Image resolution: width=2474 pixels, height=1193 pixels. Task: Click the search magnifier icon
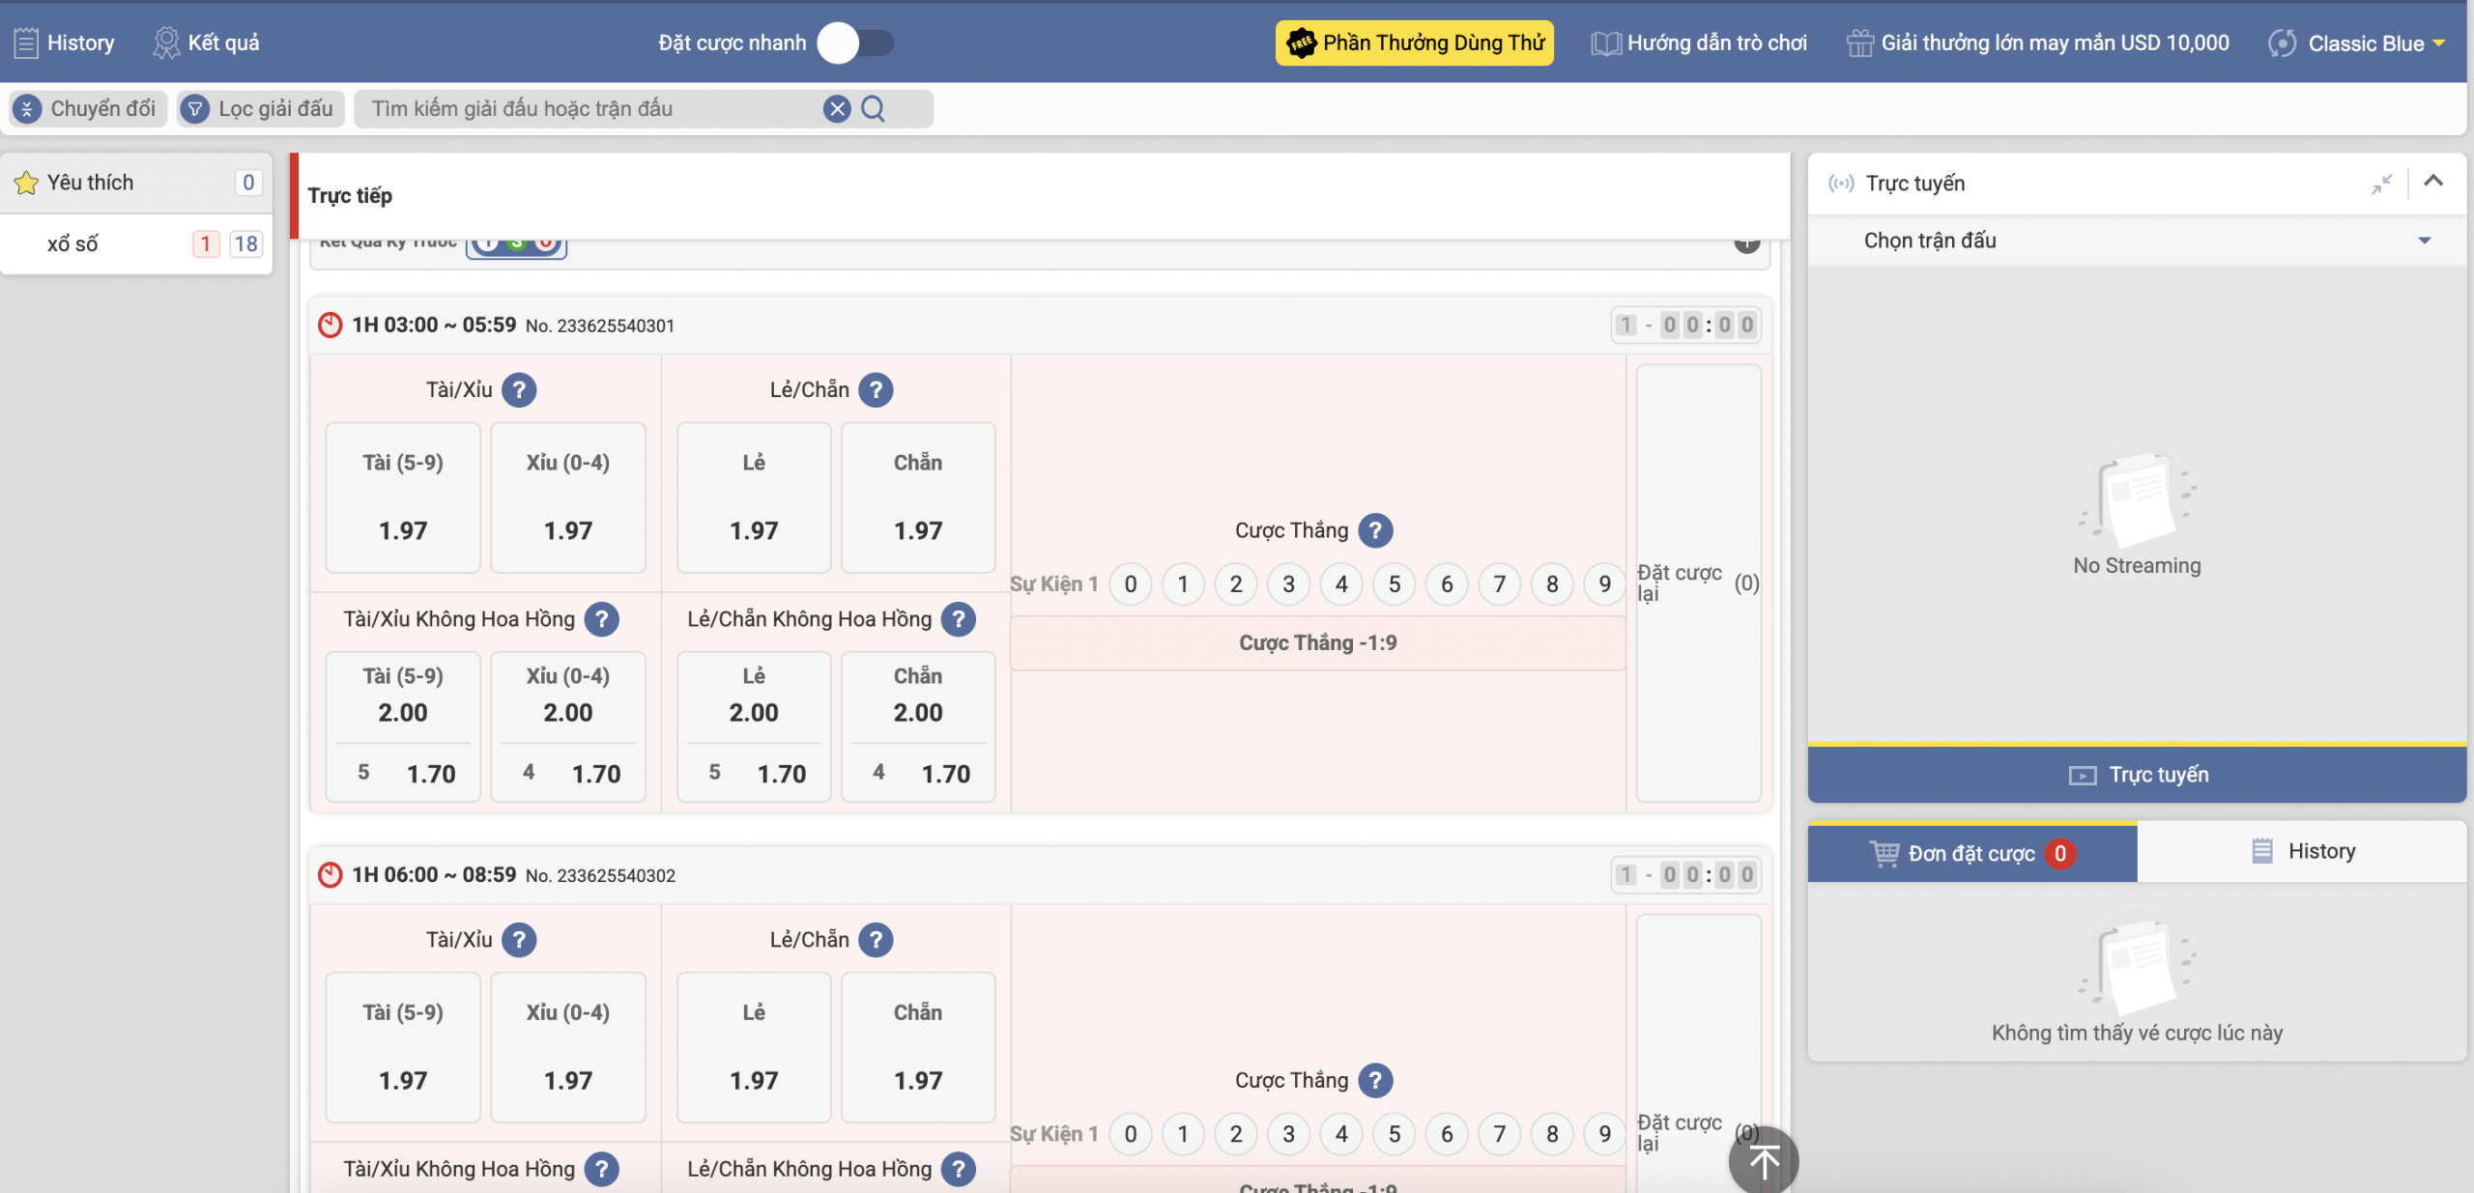(x=873, y=108)
